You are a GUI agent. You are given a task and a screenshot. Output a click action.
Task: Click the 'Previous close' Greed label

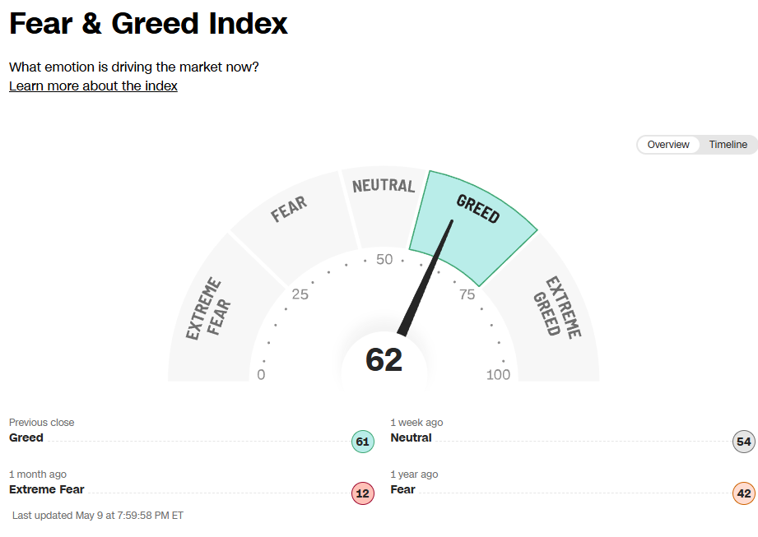coord(26,437)
